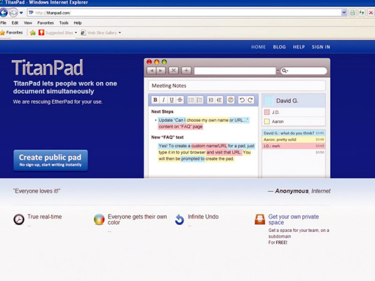The width and height of the screenshot is (375, 281).
Task: Click the SIGN IN link
Action: 321,47
